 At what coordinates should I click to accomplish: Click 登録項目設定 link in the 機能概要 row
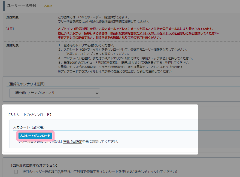tap(107, 22)
